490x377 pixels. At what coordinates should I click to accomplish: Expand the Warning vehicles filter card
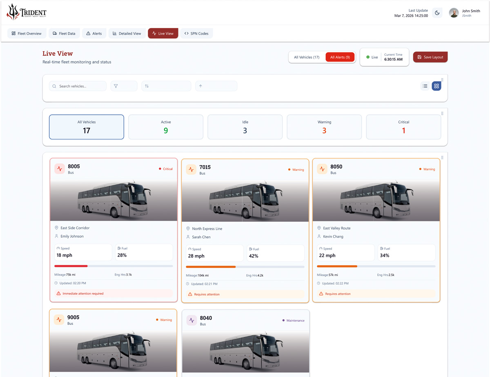point(324,127)
